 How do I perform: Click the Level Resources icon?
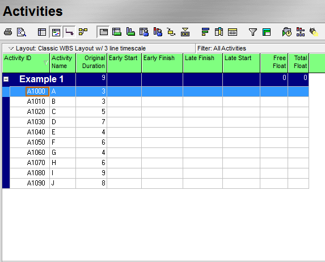pos(301,32)
